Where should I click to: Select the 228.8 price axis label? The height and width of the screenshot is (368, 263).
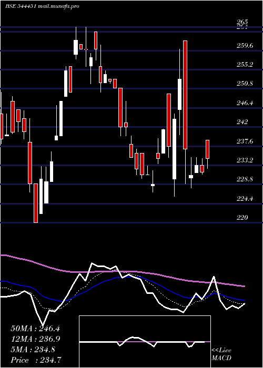pos(245,180)
